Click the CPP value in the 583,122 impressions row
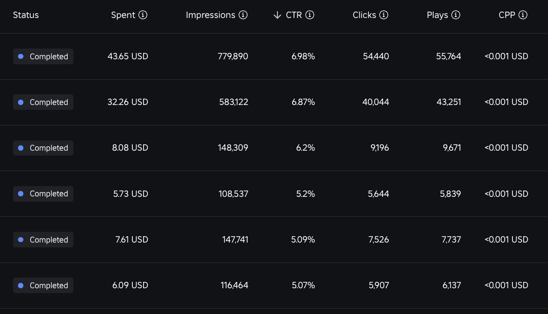This screenshot has height=314, width=548. 507,102
